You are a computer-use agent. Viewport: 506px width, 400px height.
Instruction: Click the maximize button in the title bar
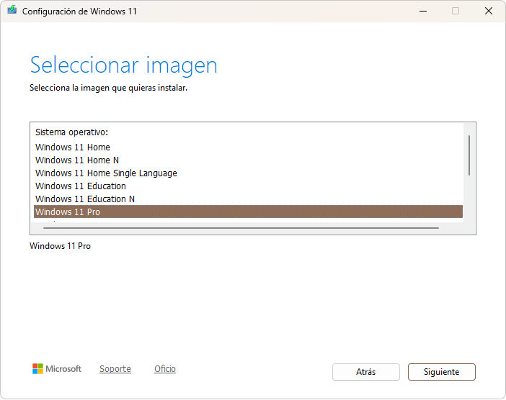click(455, 11)
